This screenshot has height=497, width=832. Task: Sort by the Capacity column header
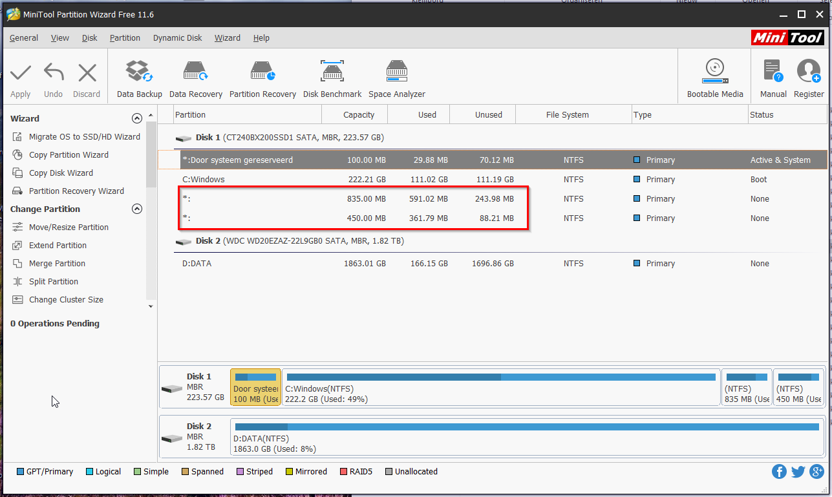coord(355,114)
